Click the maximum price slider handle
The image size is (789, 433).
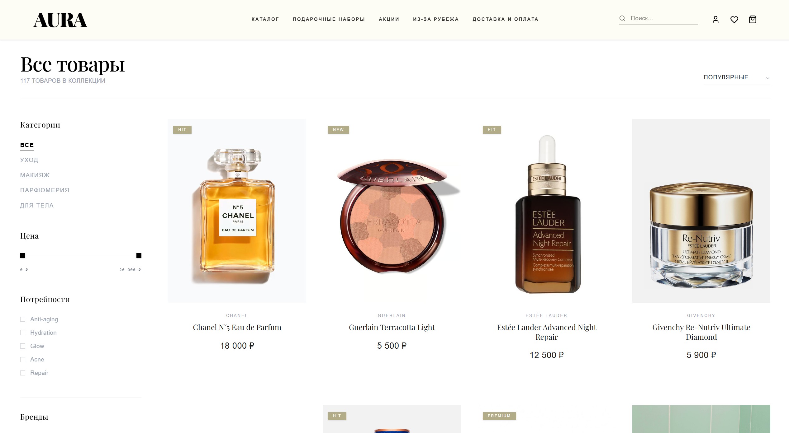(139, 256)
